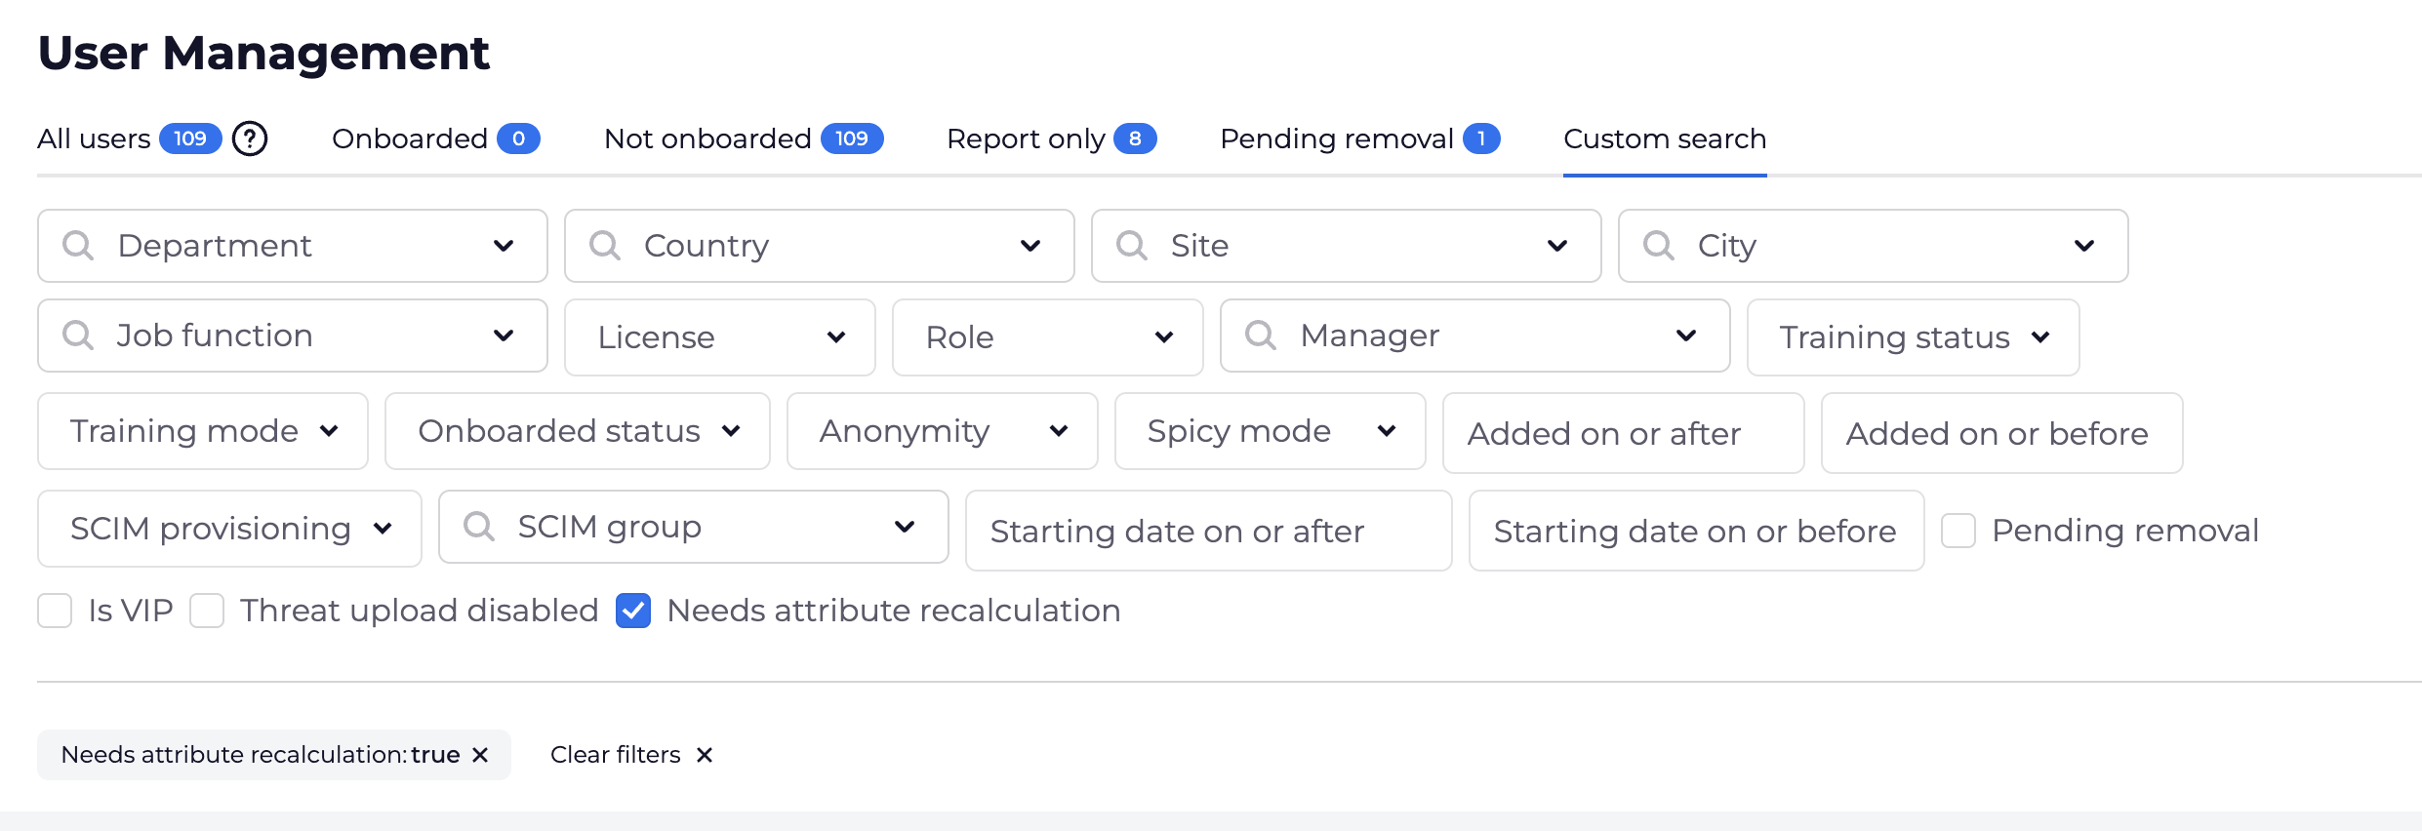Click the search icon in Manager field
The height and width of the screenshot is (831, 2422).
coord(1261,336)
